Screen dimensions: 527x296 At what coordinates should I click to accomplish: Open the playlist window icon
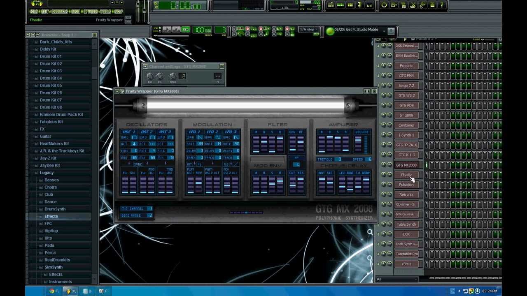331,5
